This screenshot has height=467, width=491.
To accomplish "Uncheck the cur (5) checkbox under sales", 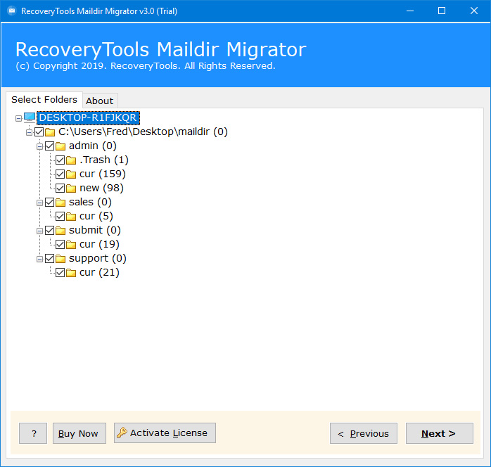I will pos(60,217).
